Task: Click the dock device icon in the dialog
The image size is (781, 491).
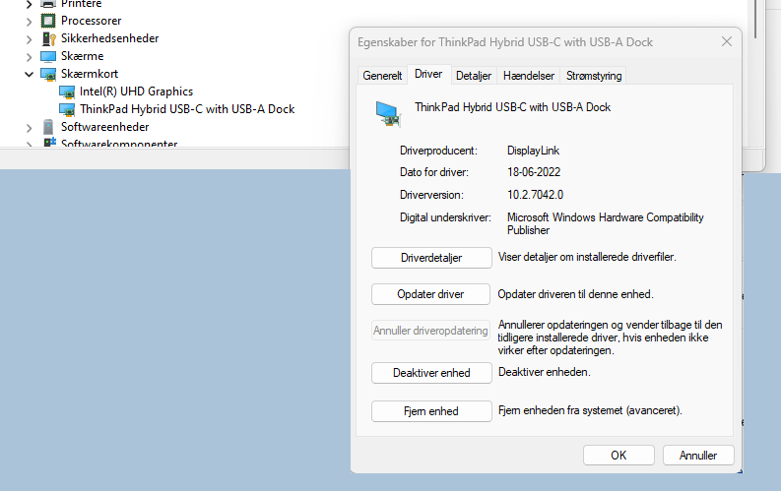Action: tap(388, 114)
